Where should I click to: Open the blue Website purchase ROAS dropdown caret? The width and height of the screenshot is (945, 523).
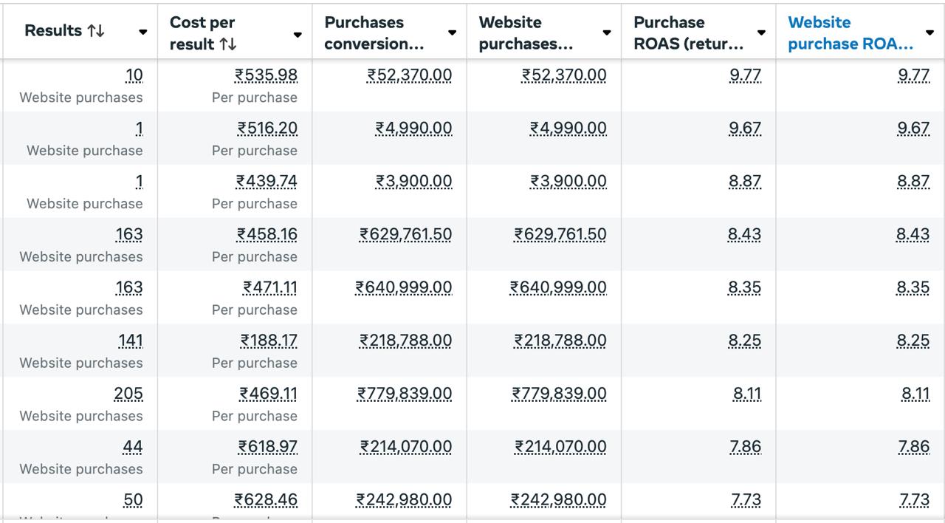click(x=929, y=33)
